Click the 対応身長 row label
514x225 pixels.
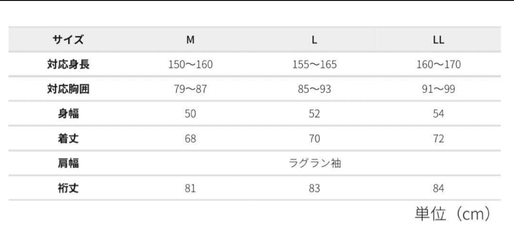point(68,65)
